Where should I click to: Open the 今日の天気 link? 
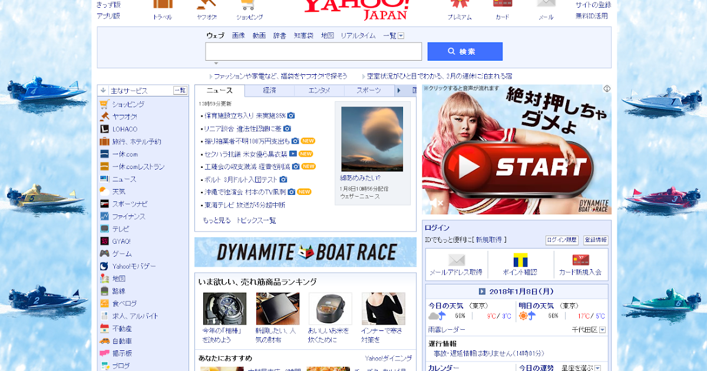(445, 306)
